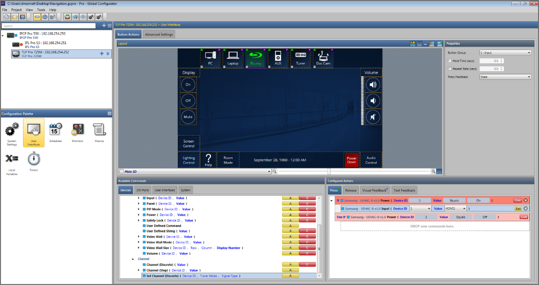
Task: Click the Blu-ray source button in layout
Action: [256, 58]
